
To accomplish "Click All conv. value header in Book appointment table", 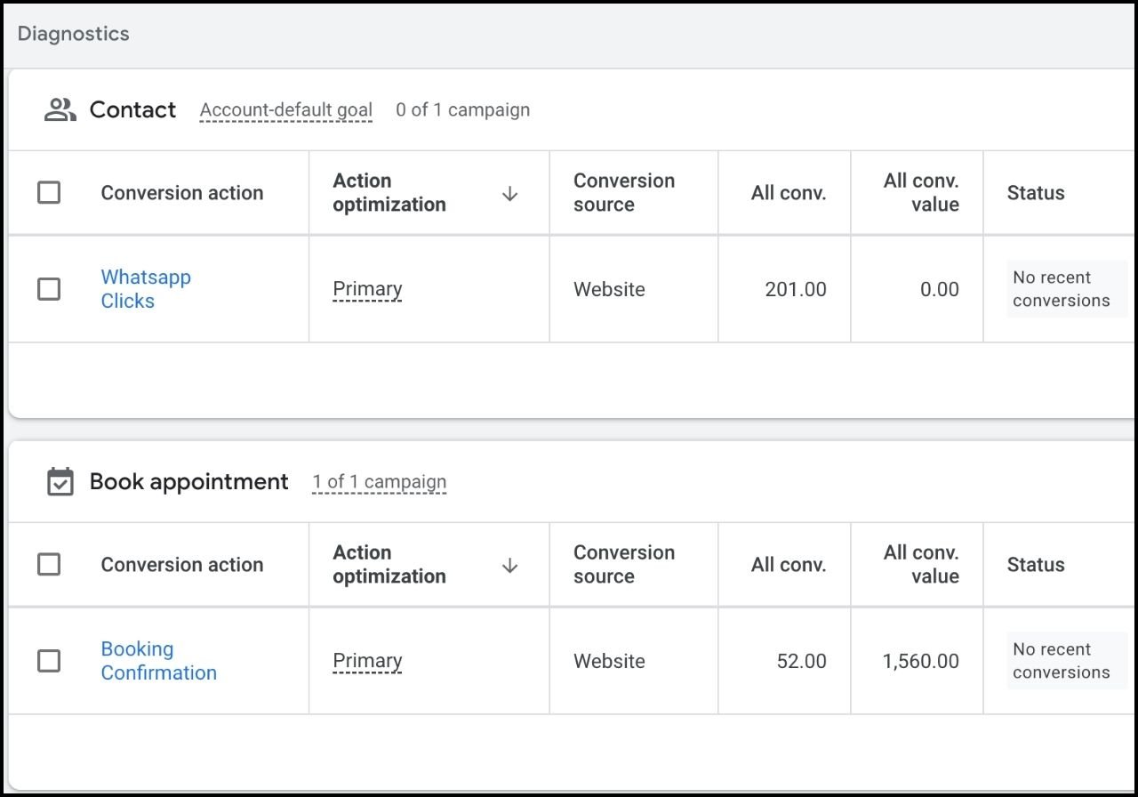I will (920, 565).
